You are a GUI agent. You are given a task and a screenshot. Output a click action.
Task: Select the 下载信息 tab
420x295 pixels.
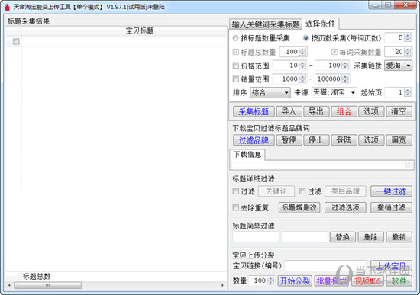point(247,154)
